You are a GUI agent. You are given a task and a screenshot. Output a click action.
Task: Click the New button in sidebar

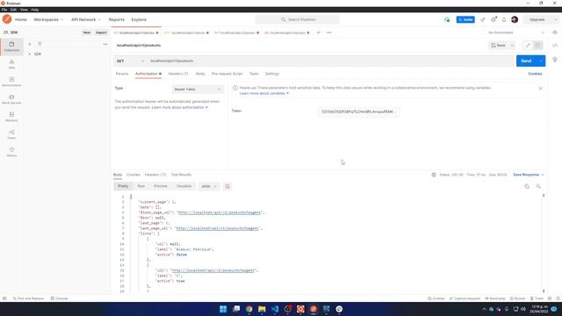point(87,32)
